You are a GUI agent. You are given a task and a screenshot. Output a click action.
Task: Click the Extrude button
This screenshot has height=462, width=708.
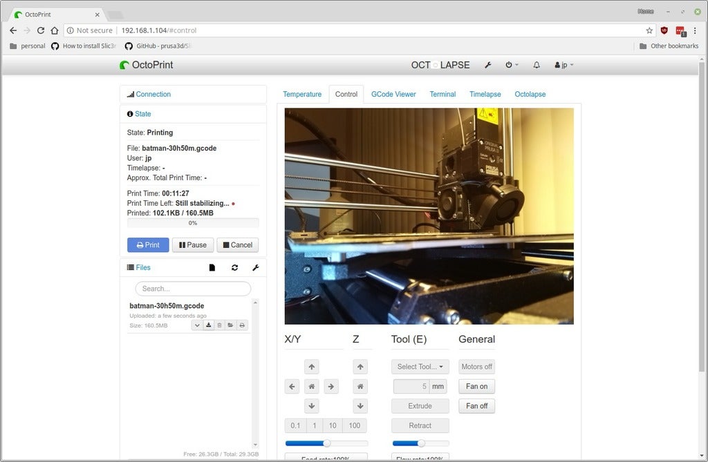[420, 406]
